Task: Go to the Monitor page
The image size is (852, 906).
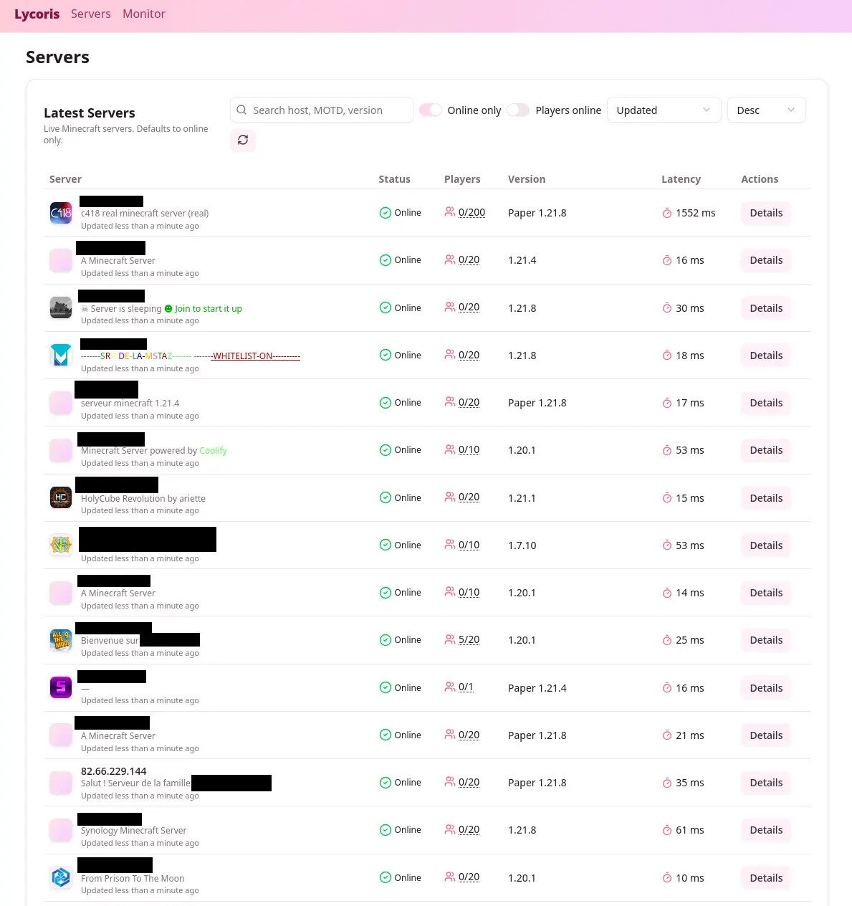Action: click(x=144, y=14)
